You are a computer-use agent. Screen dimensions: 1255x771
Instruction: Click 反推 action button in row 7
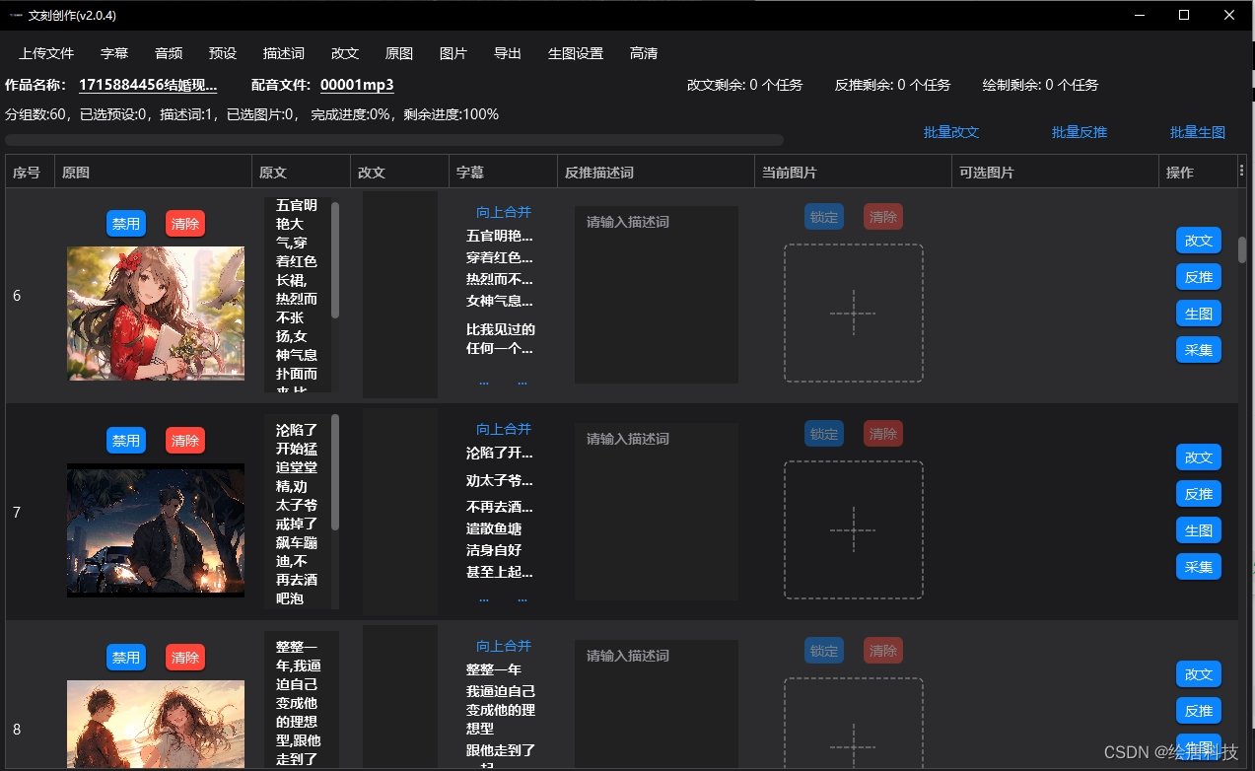[x=1199, y=494]
